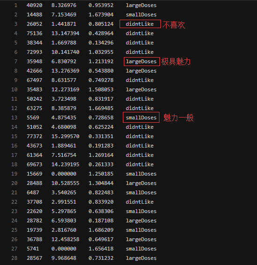Viewport: 257px width, 265px height.
Task: Select 0.191283 on line 16
Action: [101, 146]
